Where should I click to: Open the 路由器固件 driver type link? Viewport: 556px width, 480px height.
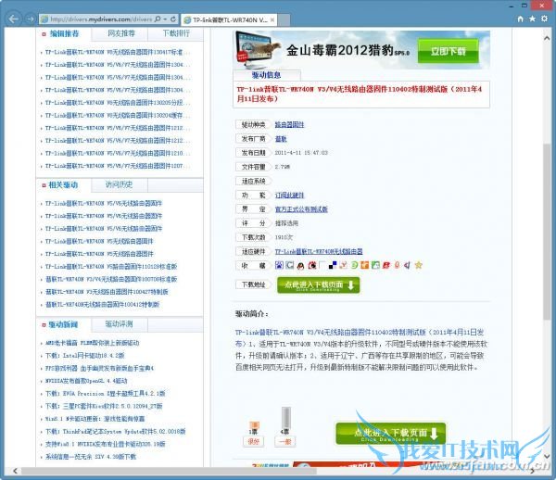[x=289, y=125]
